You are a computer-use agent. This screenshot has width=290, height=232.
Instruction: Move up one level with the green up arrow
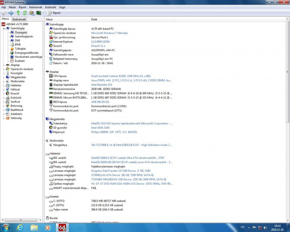tap(18, 13)
